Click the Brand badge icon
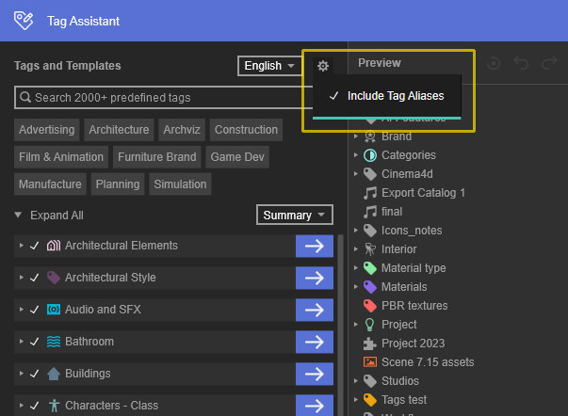Image resolution: width=568 pixels, height=416 pixels. coord(370,136)
